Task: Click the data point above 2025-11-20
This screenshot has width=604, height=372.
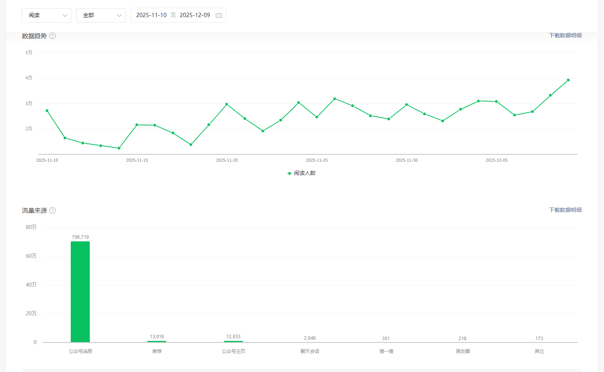Action: coord(227,104)
